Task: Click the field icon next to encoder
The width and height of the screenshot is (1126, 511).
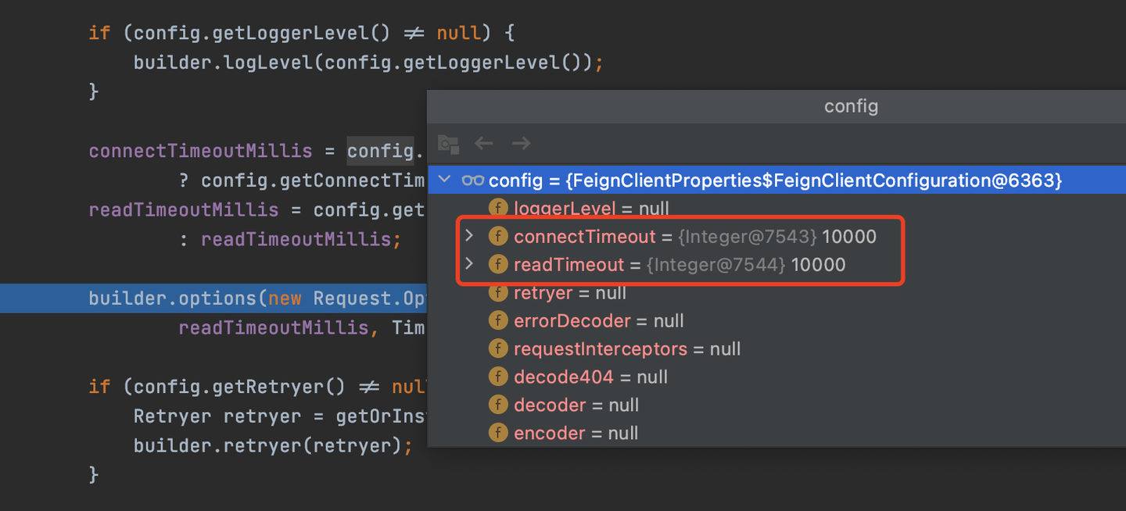Action: pyautogui.click(x=498, y=434)
